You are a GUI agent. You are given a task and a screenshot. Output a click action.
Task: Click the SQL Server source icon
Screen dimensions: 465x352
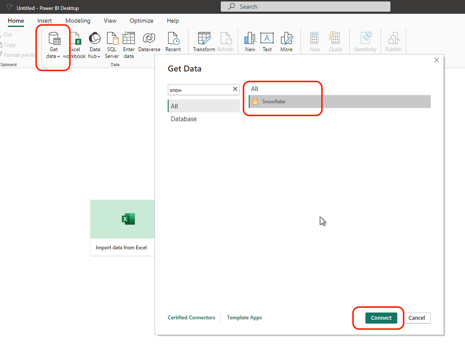point(112,38)
